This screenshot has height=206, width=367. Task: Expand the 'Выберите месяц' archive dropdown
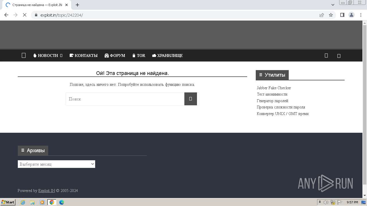(56, 164)
